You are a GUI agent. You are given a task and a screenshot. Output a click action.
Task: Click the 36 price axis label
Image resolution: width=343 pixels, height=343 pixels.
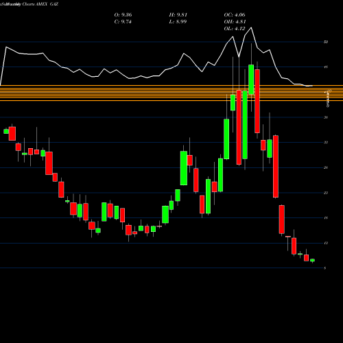(326, 117)
